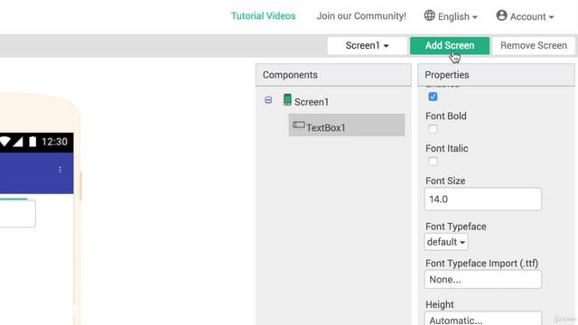Click the Components panel header

[333, 75]
